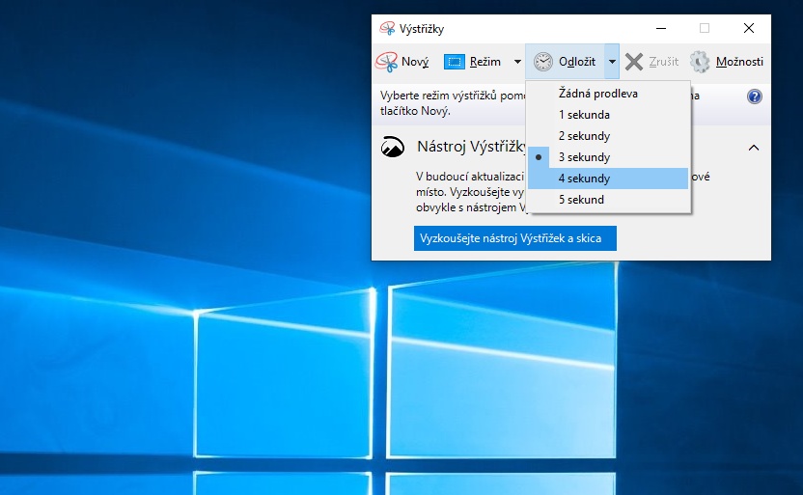Image resolution: width=803 pixels, height=495 pixels.
Task: Click the Nový scissors icon
Action: (386, 62)
